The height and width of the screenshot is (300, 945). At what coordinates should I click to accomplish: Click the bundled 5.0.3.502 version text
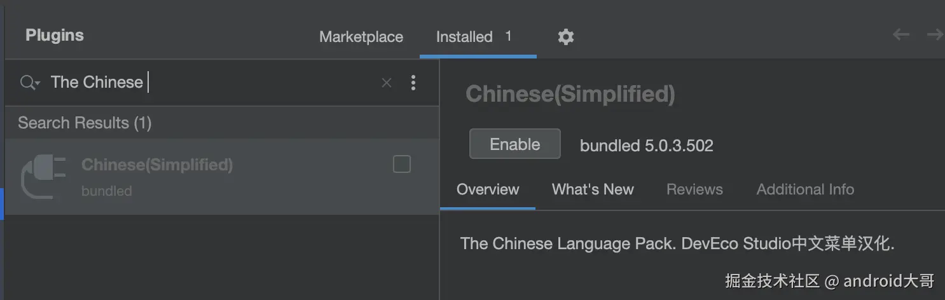pos(646,146)
